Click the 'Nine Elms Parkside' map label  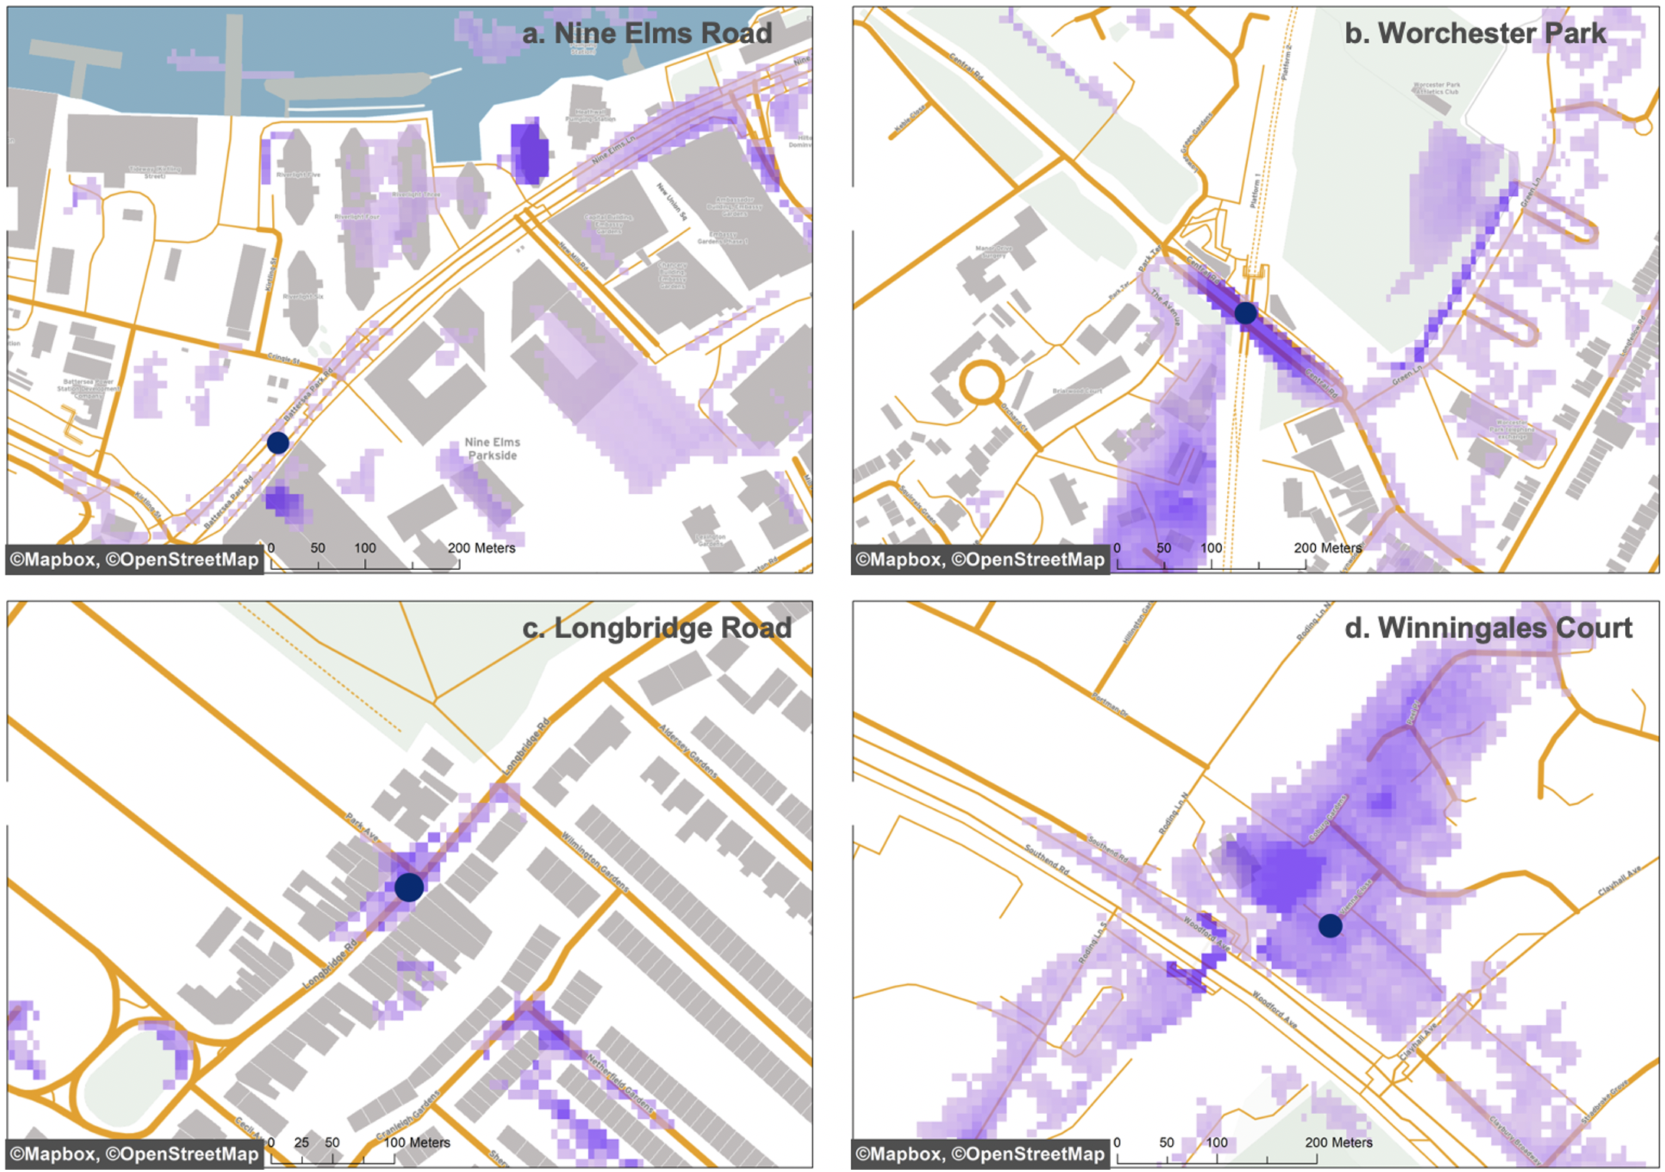(x=492, y=449)
